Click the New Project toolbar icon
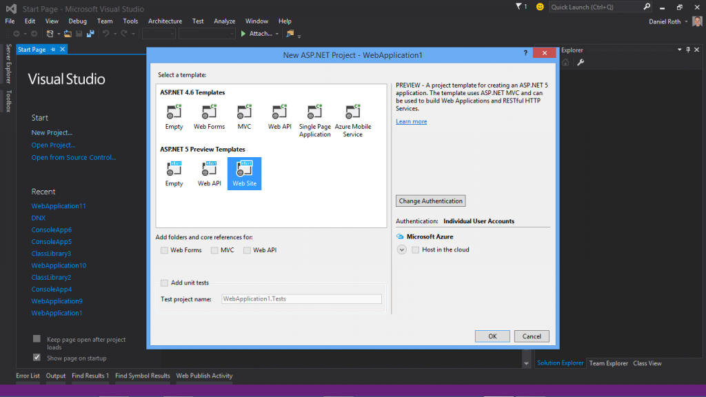 point(50,34)
